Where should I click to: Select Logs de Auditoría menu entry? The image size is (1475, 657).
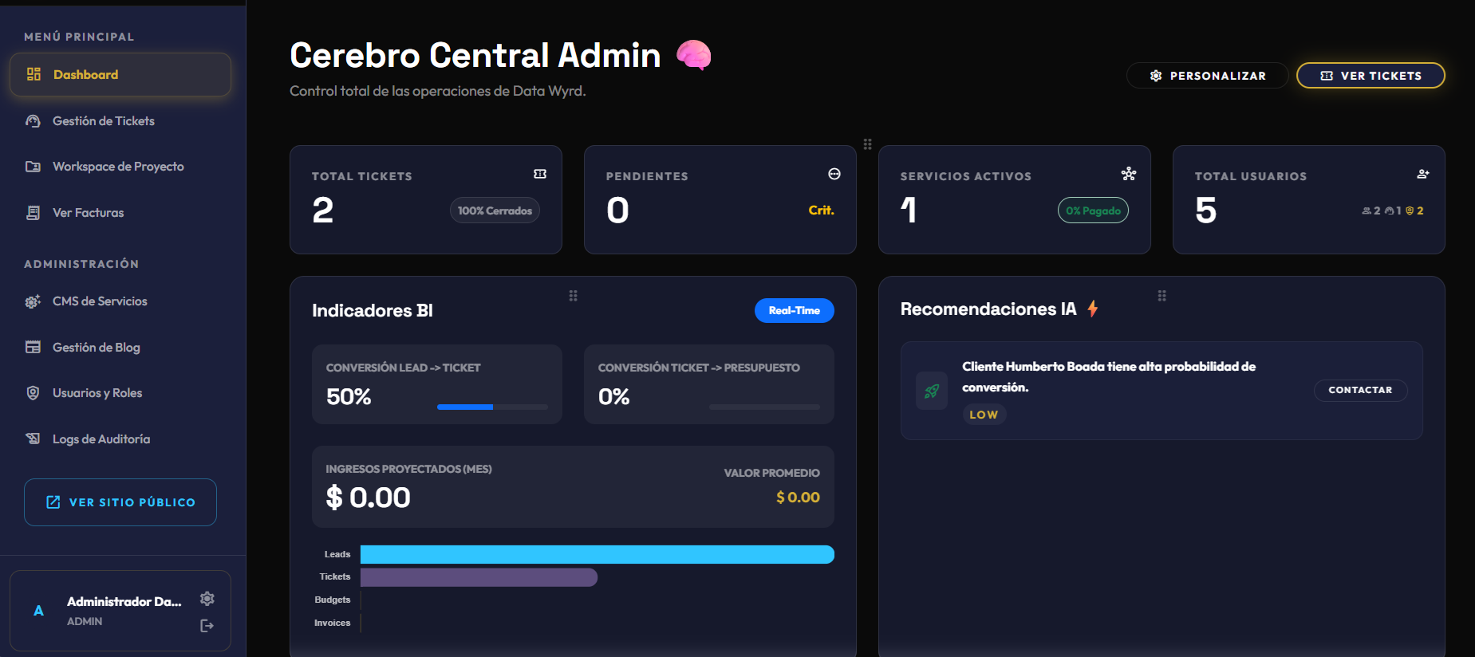[x=101, y=439]
